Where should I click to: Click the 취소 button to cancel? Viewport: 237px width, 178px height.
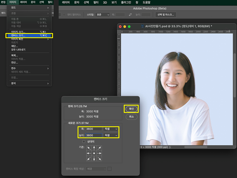131,116
